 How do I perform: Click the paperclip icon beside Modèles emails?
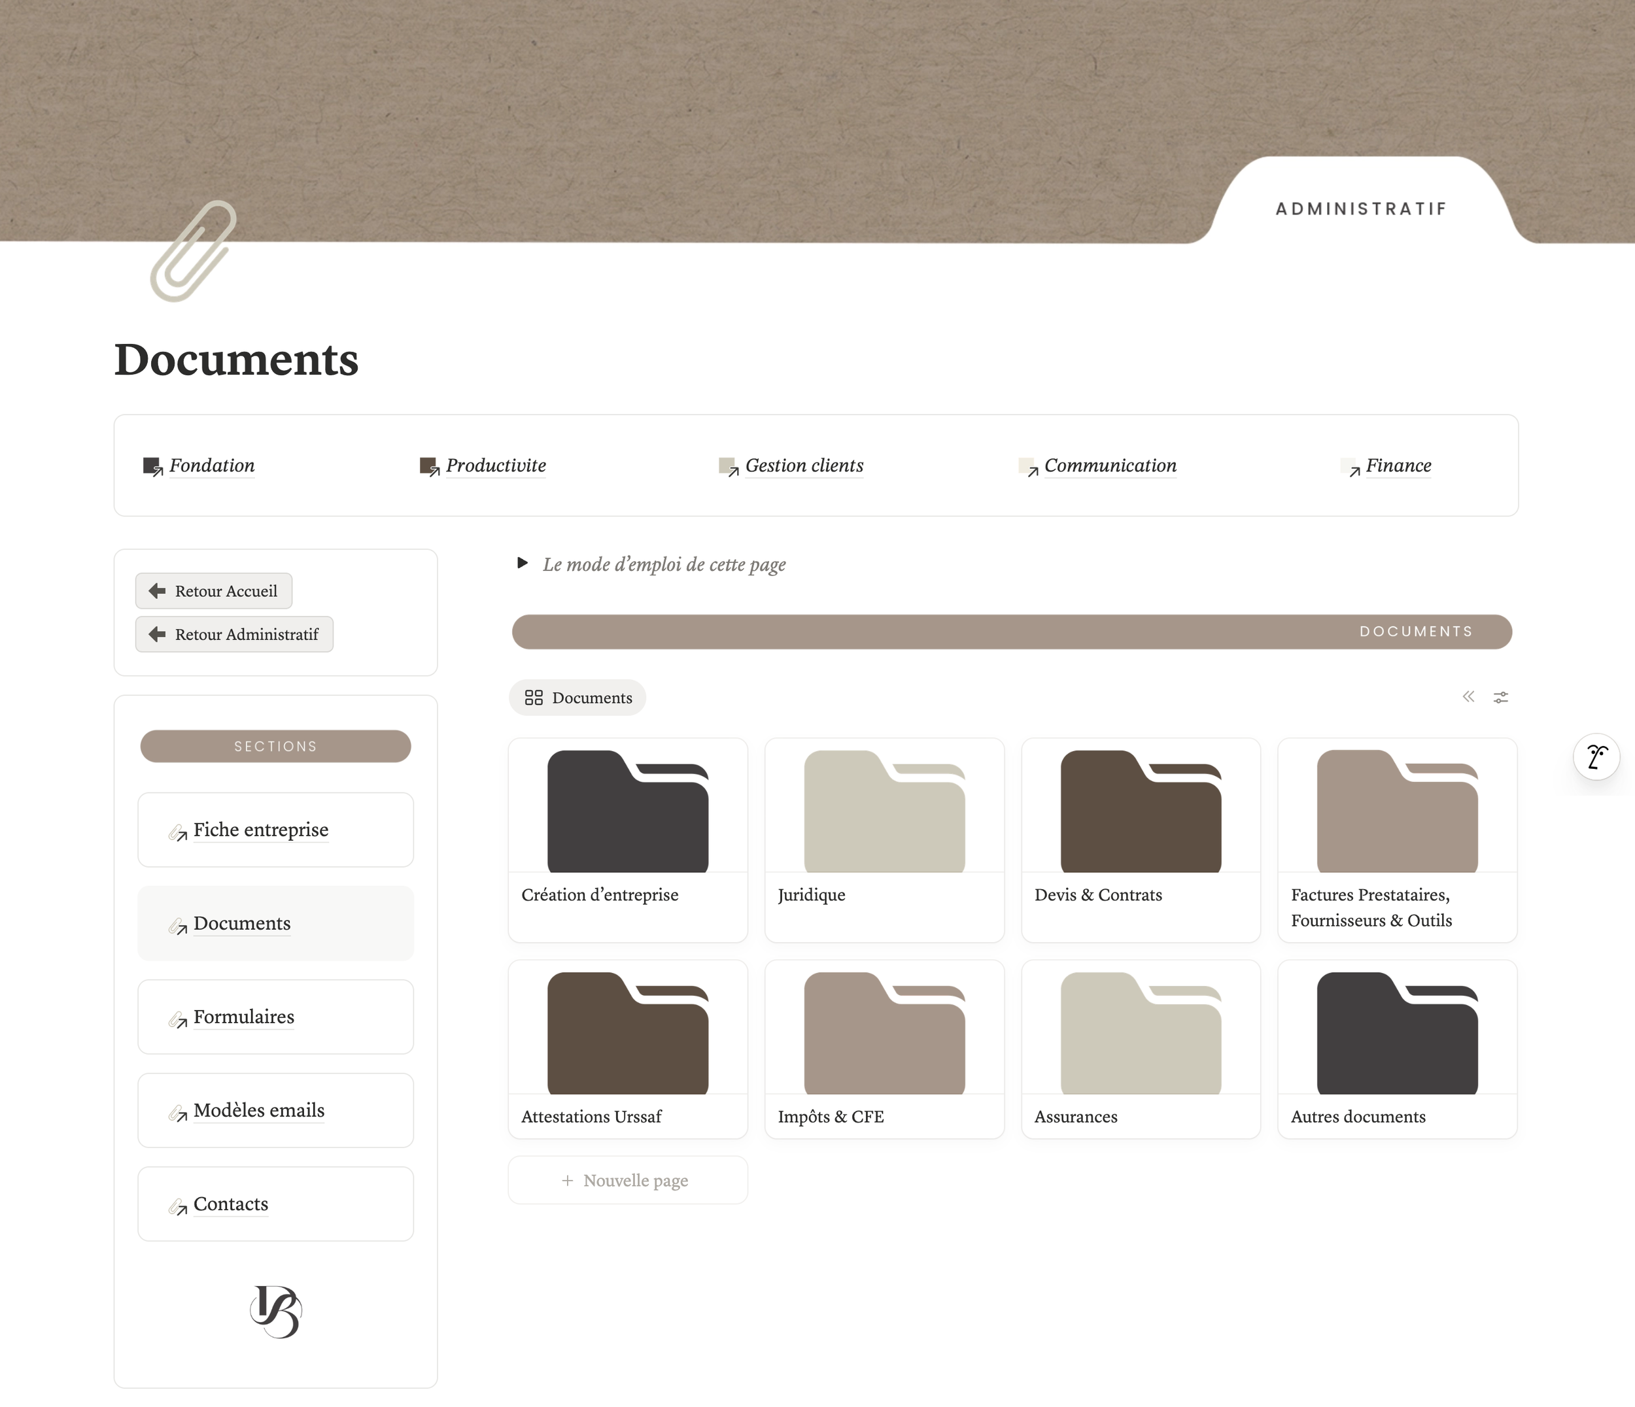tap(177, 1113)
